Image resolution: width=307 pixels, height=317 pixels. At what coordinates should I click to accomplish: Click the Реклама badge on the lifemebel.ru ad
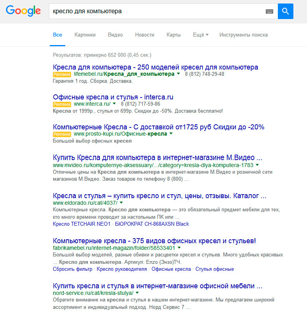pos(62,75)
